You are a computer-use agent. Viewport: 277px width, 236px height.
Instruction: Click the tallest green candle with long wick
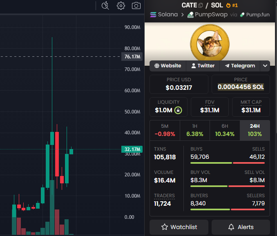tap(52, 138)
